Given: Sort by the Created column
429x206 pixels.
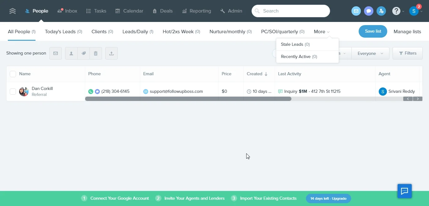Looking at the screenshot, I should click(x=257, y=74).
